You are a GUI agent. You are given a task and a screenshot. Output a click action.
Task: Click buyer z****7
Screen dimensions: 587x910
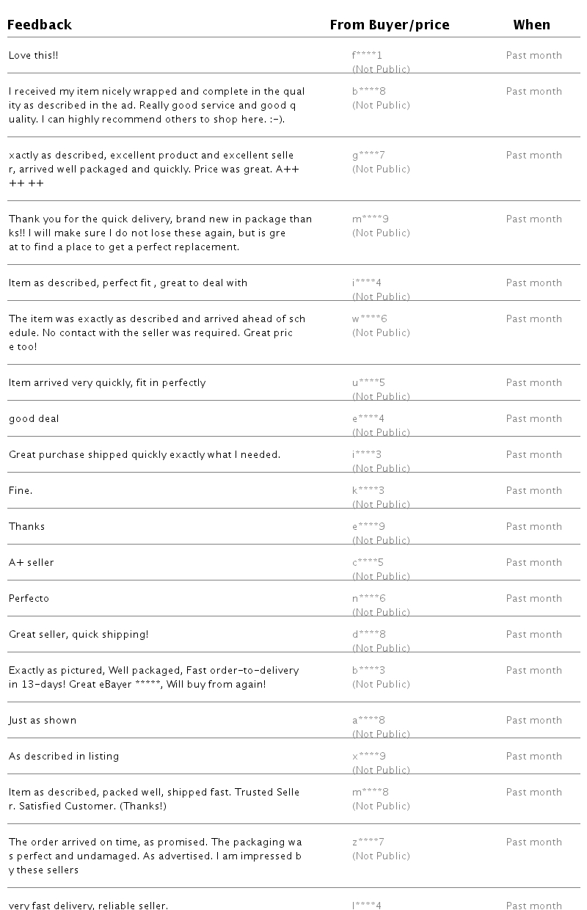[x=368, y=842]
